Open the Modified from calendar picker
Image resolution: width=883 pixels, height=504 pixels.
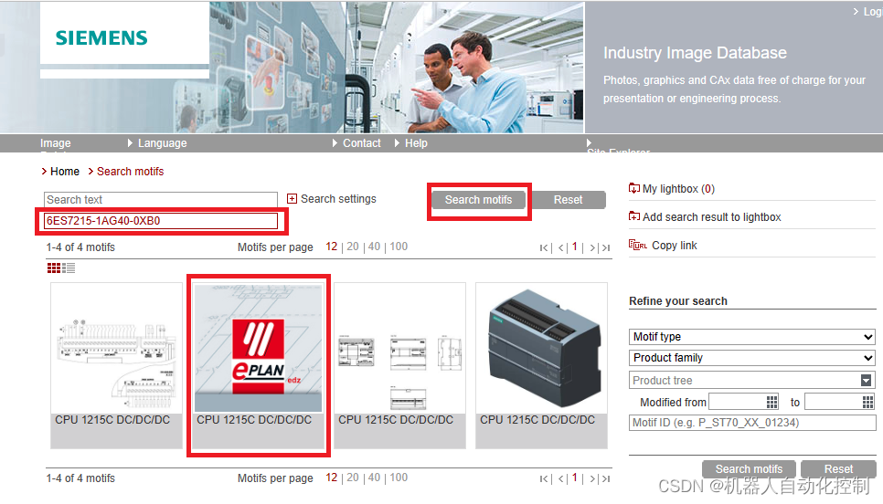pyautogui.click(x=771, y=402)
